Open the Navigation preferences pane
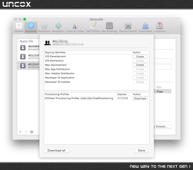Image resolution: width=193 pixels, height=170 pixels. pos(58,27)
